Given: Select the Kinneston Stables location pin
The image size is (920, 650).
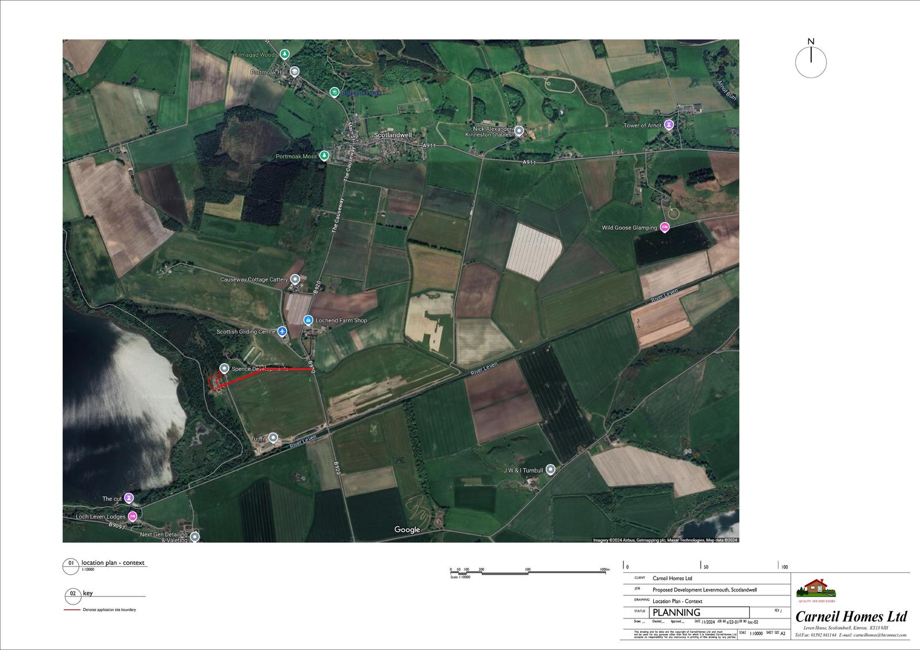Looking at the screenshot, I should 519,131.
